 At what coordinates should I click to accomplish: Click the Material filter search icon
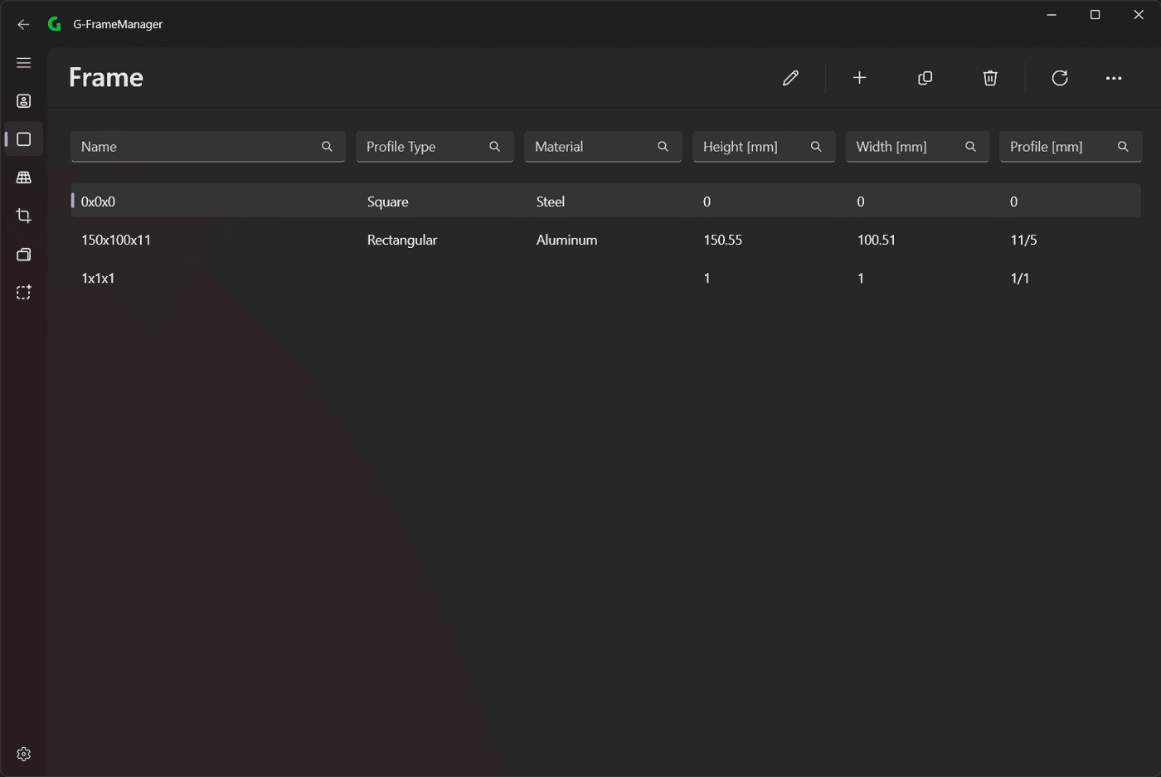(x=663, y=147)
